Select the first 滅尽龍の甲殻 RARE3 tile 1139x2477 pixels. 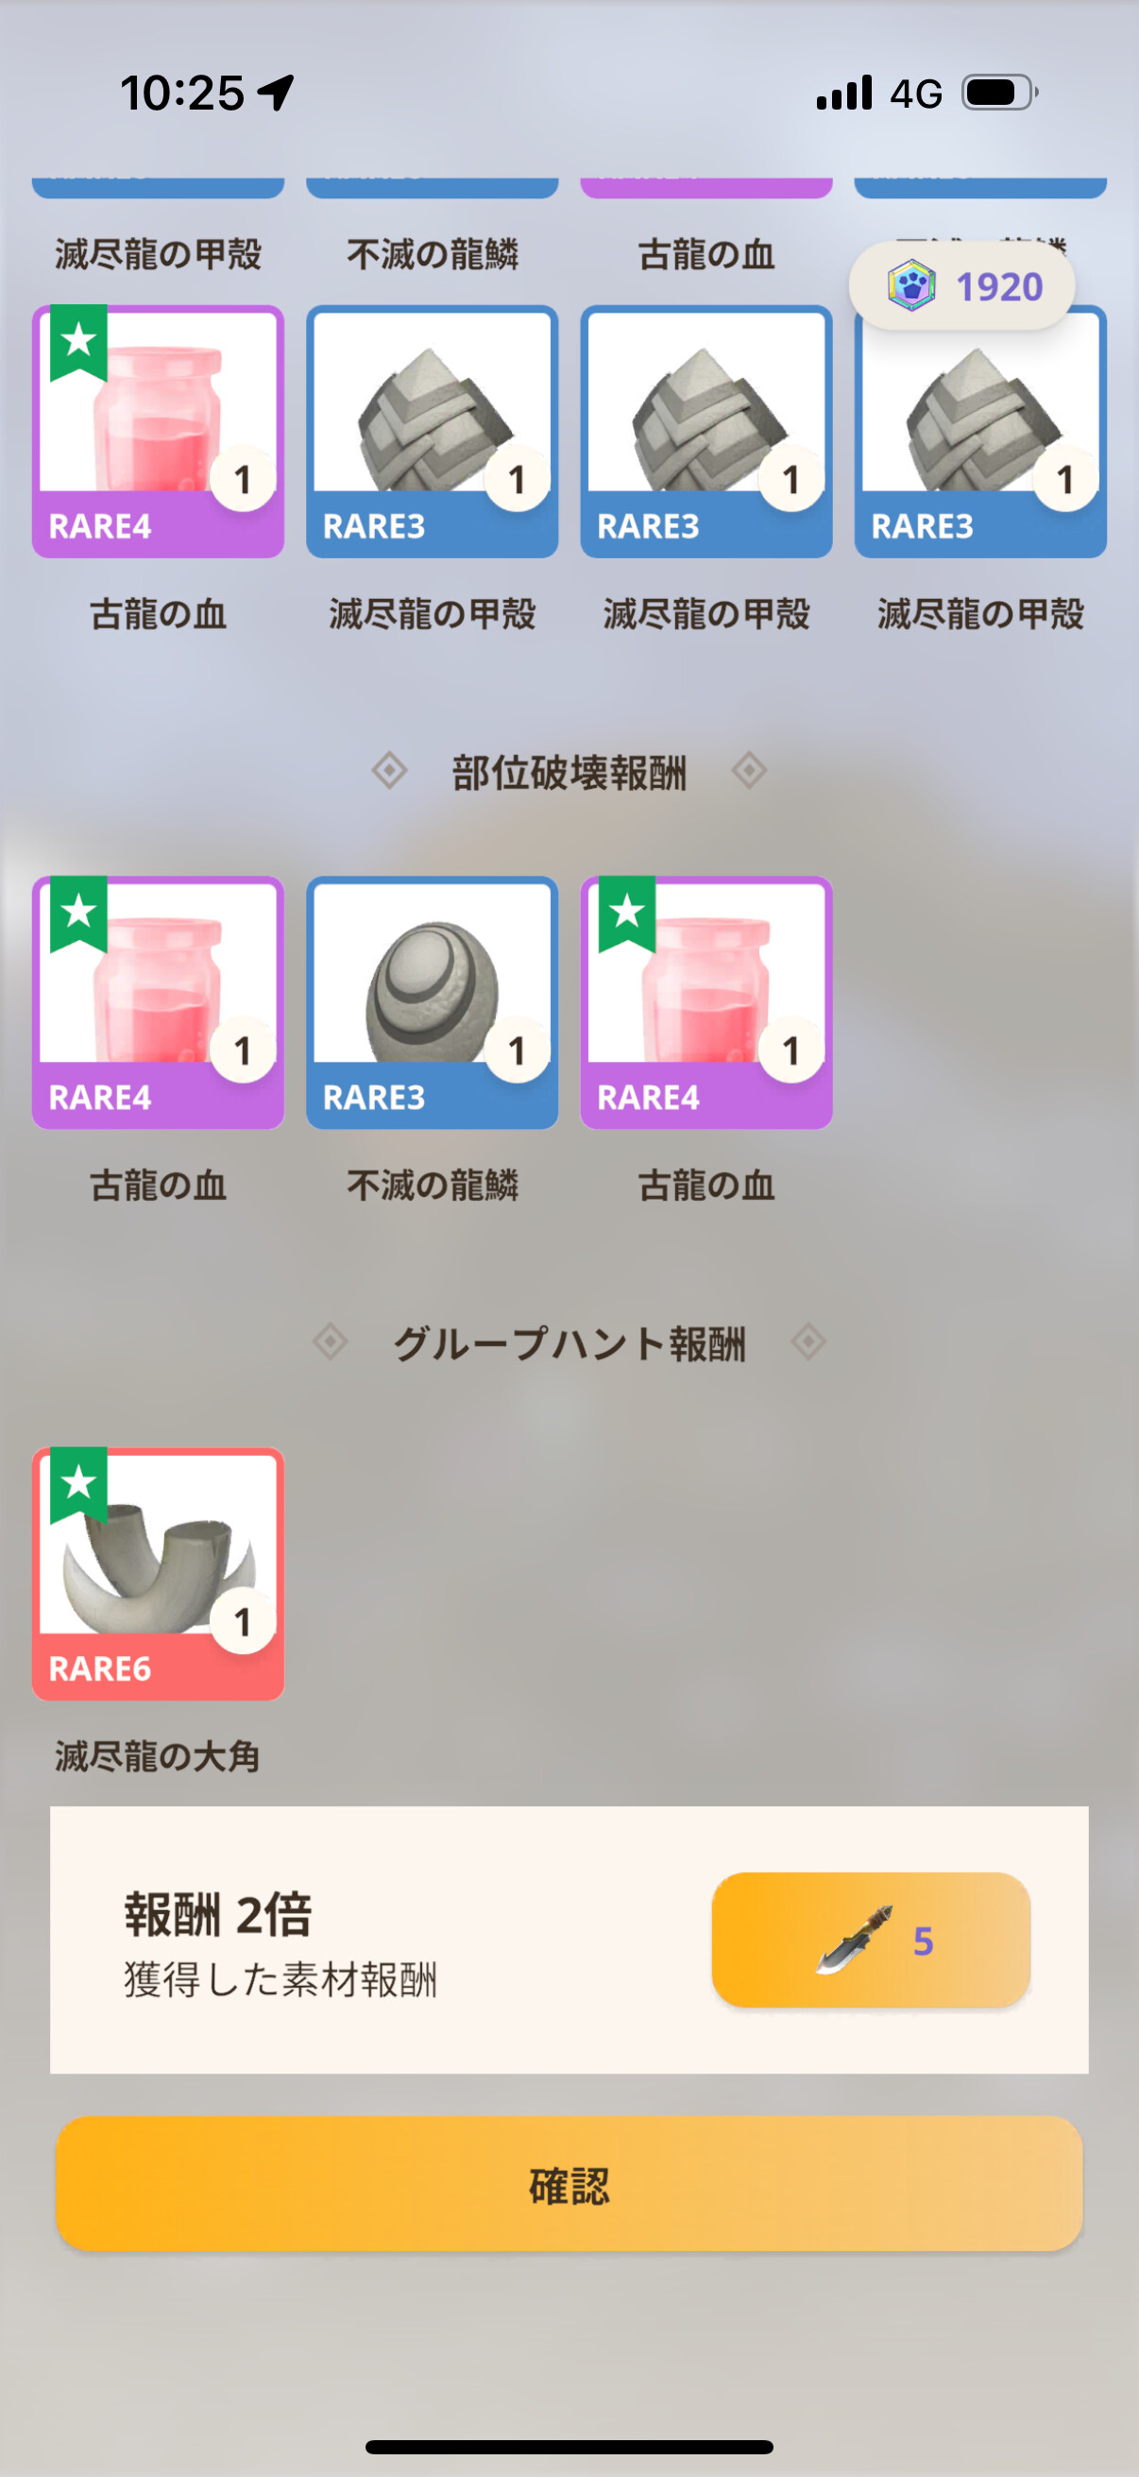433,431
